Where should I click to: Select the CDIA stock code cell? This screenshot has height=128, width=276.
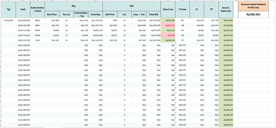click(x=37, y=40)
